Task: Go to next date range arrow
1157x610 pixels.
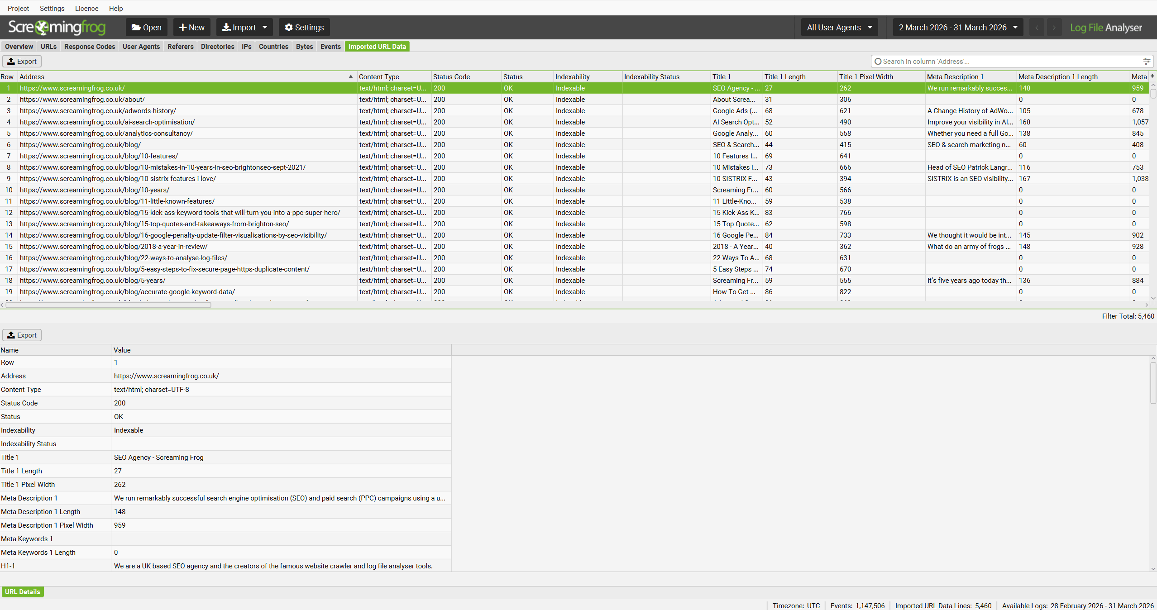Action: (x=1054, y=27)
